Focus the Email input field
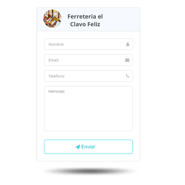 click(88, 60)
